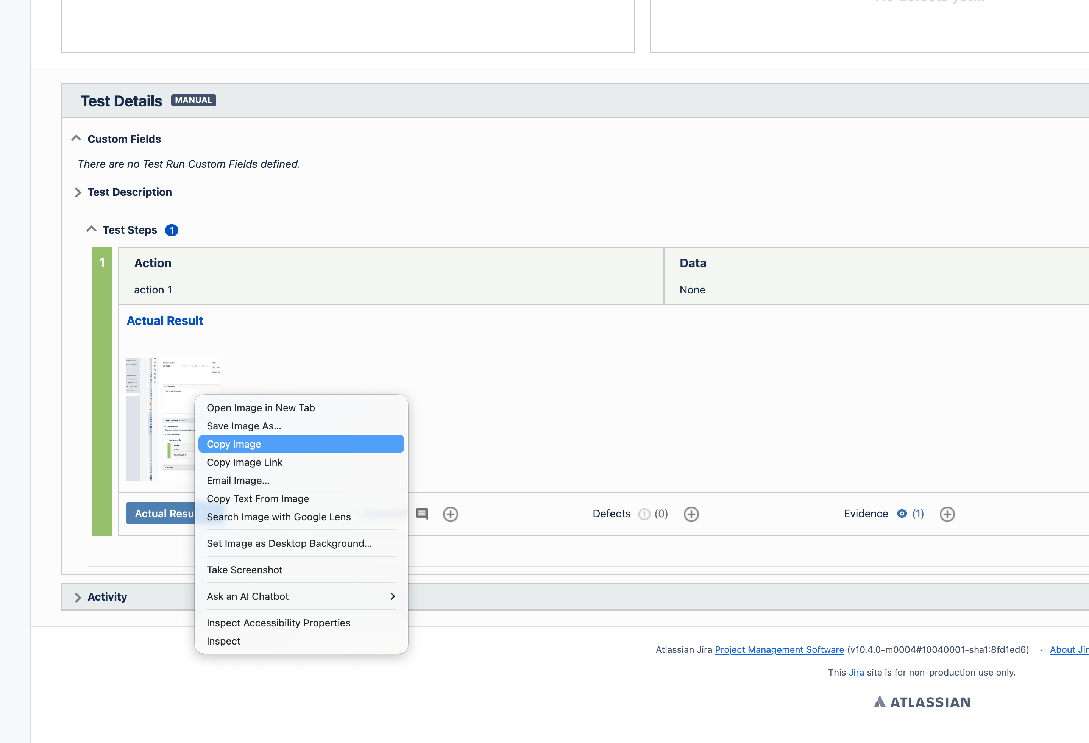Click the Defects label
1089x743 pixels.
click(612, 514)
